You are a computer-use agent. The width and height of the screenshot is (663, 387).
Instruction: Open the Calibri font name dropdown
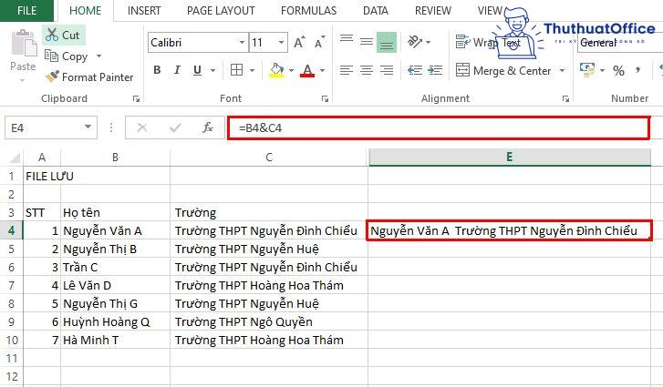tap(242, 43)
